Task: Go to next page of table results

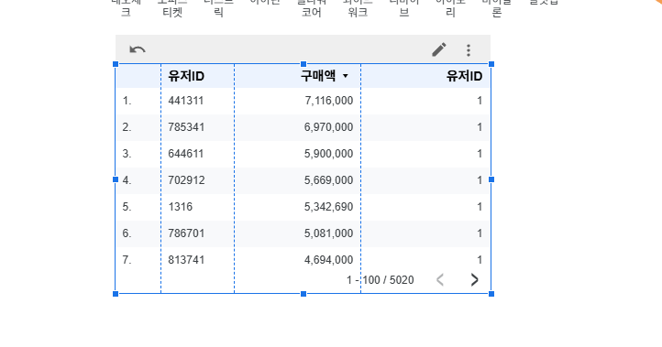Action: pyautogui.click(x=475, y=279)
